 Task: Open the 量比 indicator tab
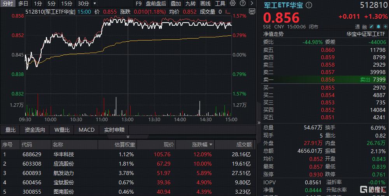pos(11,130)
